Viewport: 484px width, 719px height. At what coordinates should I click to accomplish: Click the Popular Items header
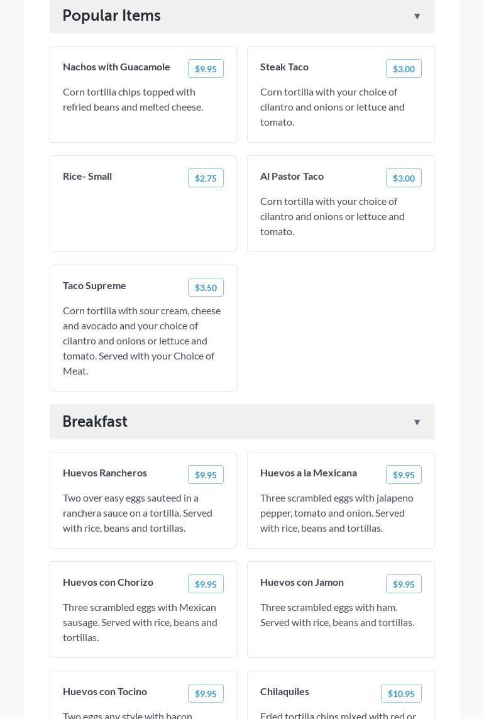pos(111,16)
